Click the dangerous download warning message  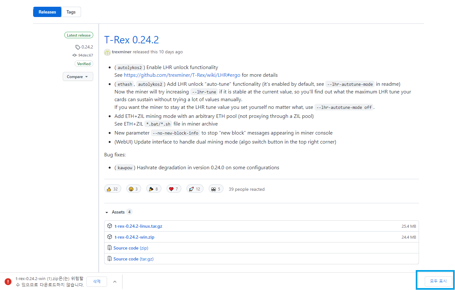[x=50, y=282]
